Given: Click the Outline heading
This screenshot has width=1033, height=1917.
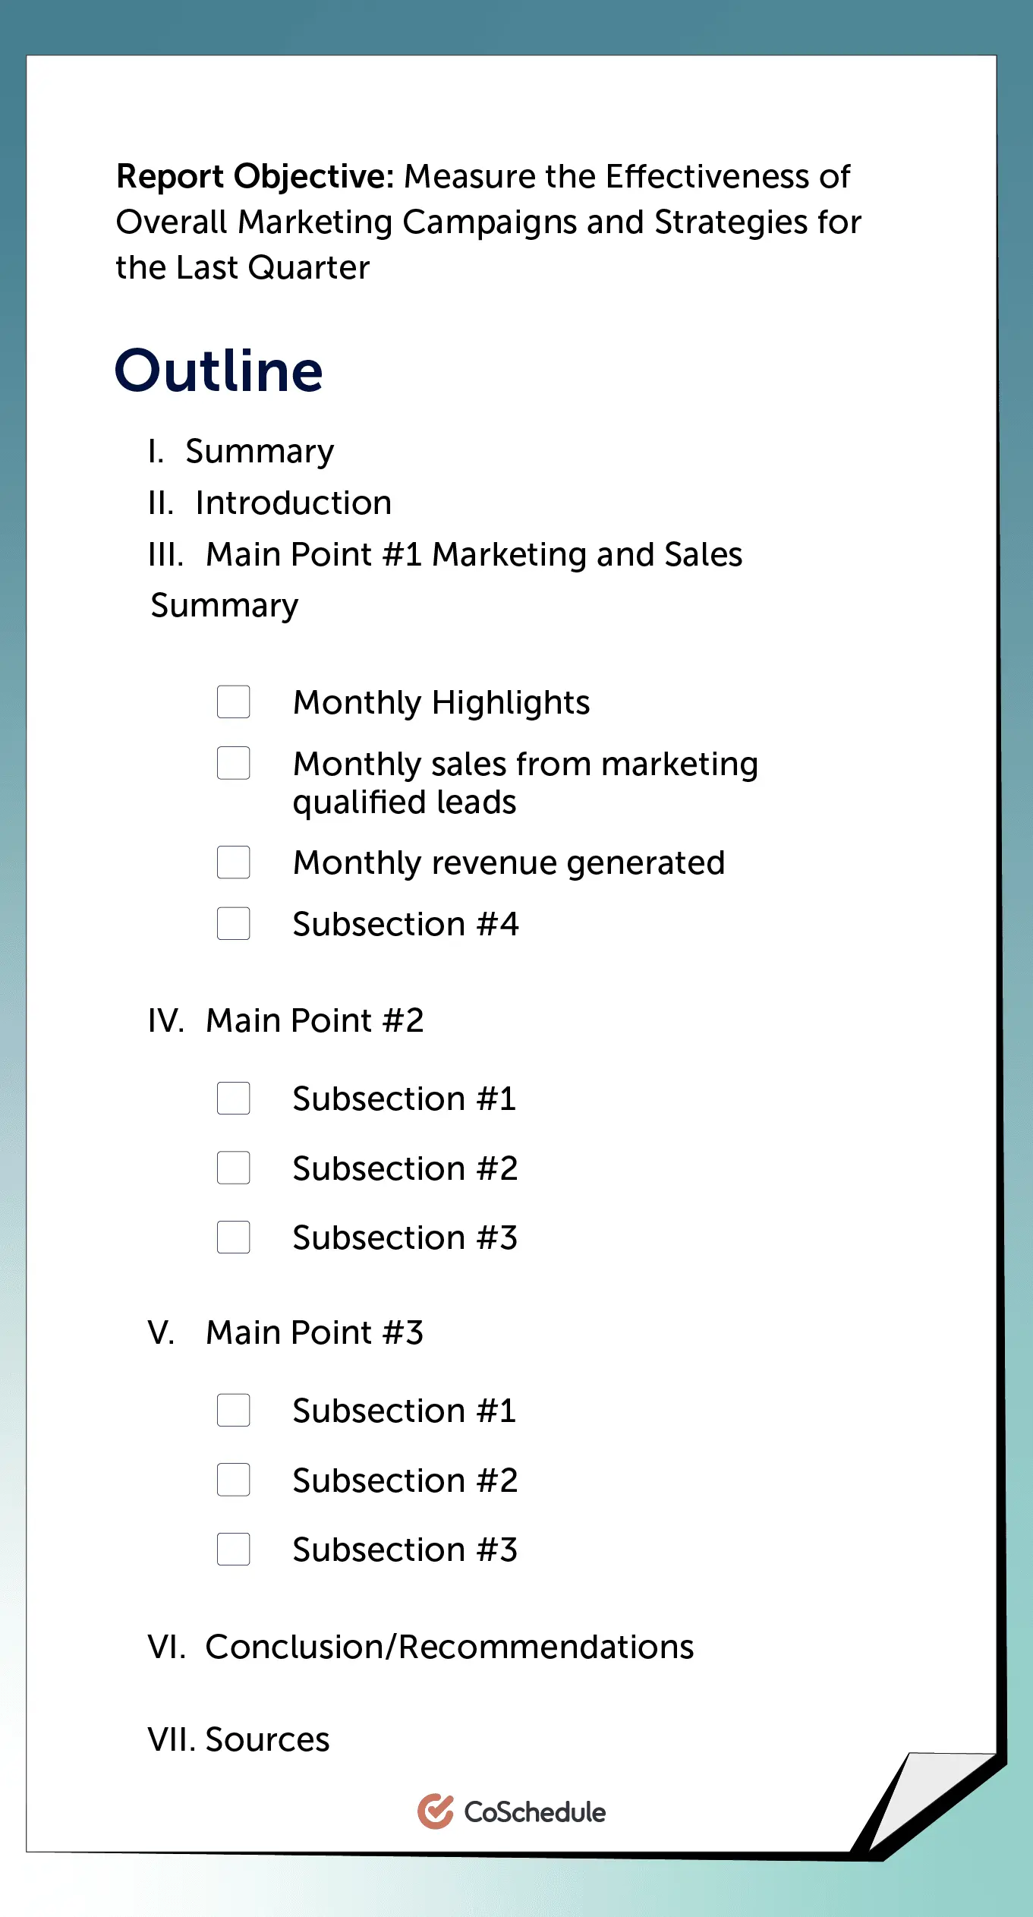Looking at the screenshot, I should (x=219, y=370).
